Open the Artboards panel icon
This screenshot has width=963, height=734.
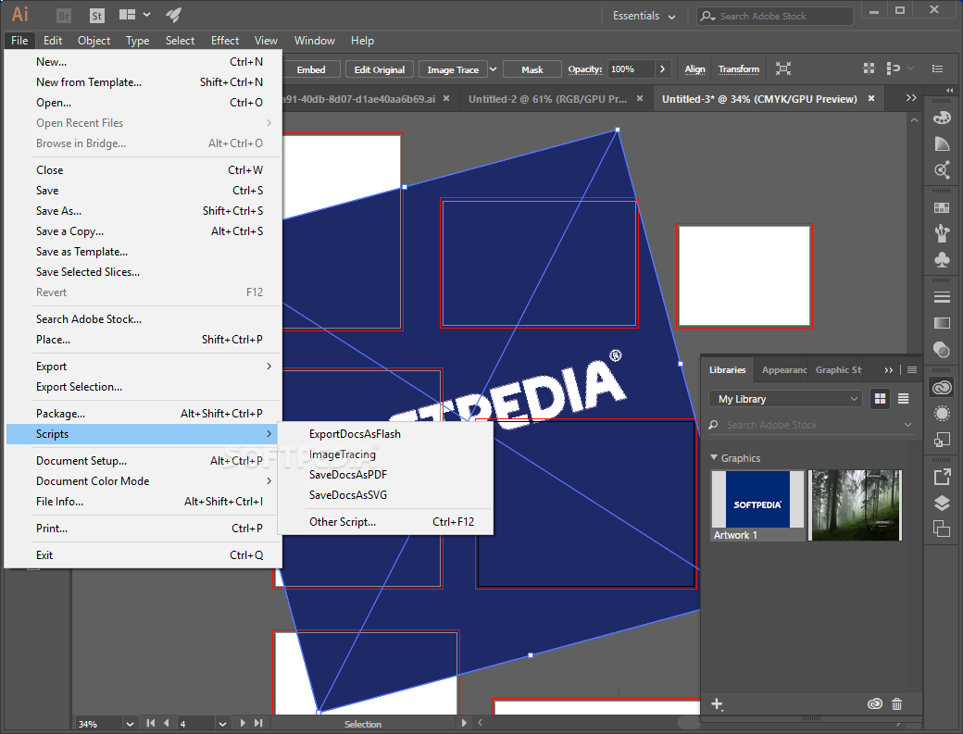coord(942,529)
